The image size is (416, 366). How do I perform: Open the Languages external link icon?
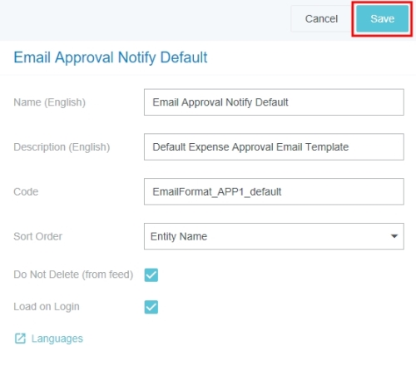[20, 339]
